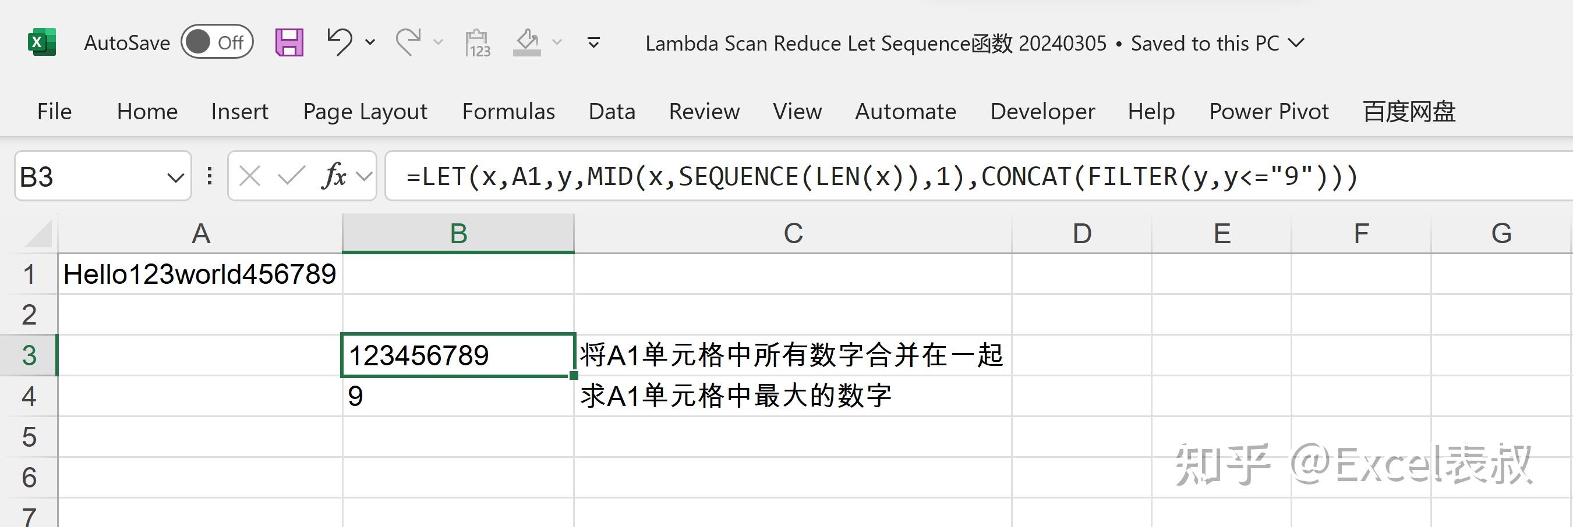Confirm the formula with the checkmark icon
1573x527 pixels.
point(291,176)
